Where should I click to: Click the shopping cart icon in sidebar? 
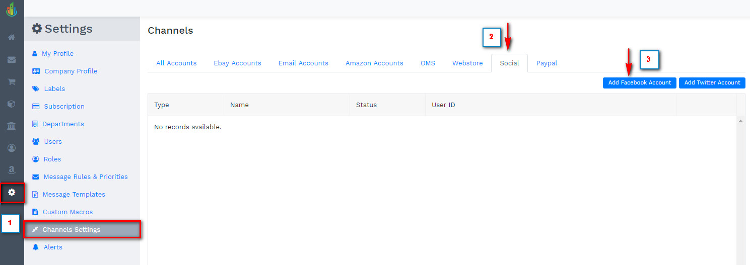11,82
